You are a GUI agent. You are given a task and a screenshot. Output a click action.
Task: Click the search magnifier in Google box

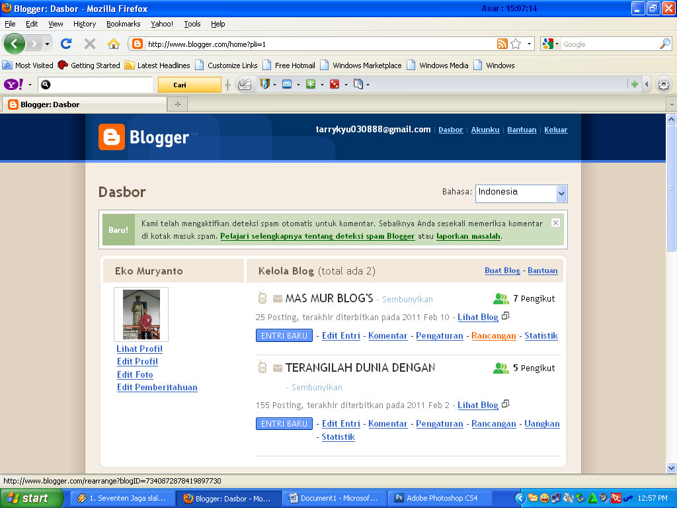665,44
